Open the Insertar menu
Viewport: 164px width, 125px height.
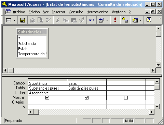[x=59, y=12]
